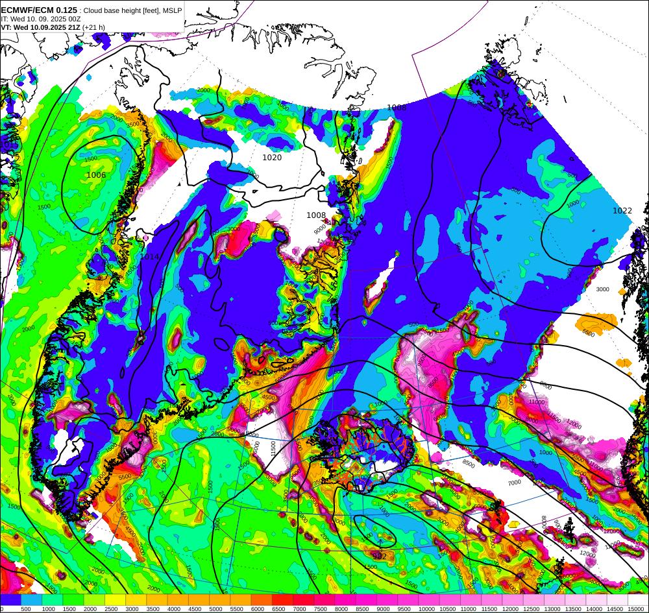Click the 15000 tick label in the legend
Viewport: 649px width, 613px height.
pos(636,609)
